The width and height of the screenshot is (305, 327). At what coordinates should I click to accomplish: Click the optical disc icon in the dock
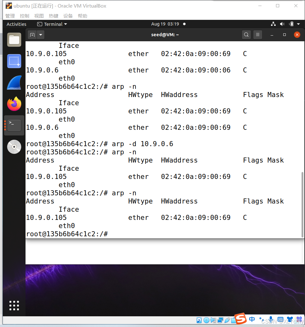click(x=14, y=147)
